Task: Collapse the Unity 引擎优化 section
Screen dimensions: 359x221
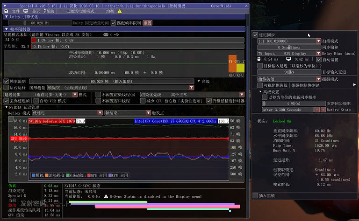Action: click(x=7, y=17)
